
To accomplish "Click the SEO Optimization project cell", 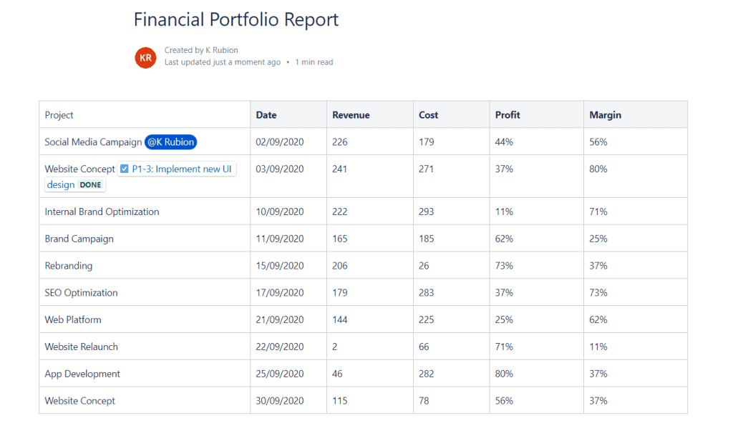I will [81, 293].
